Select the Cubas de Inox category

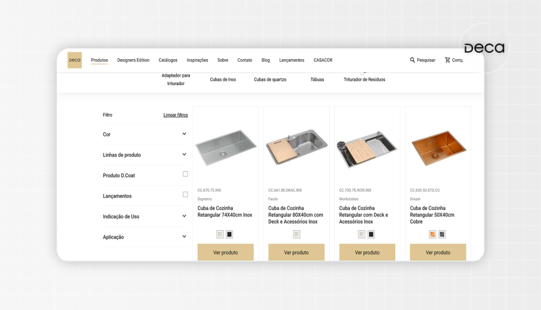pos(223,79)
